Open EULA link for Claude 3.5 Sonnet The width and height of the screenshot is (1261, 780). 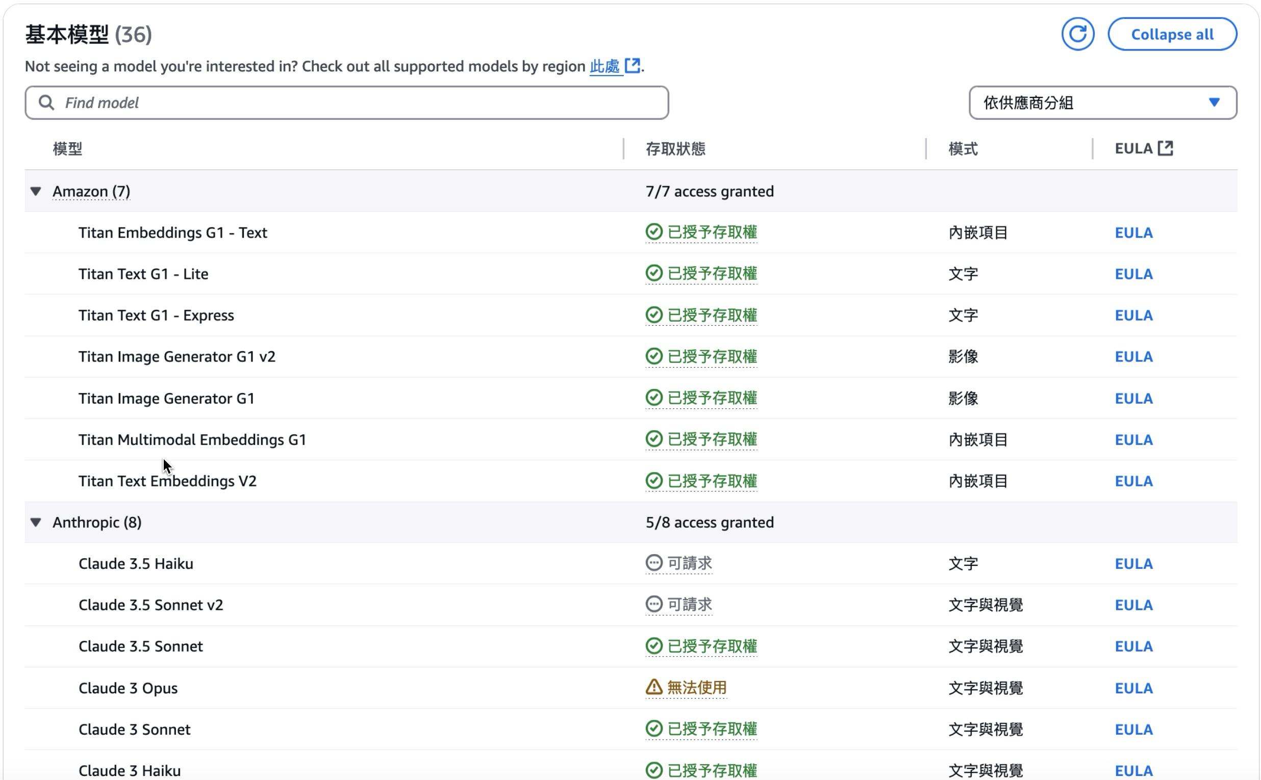1133,646
